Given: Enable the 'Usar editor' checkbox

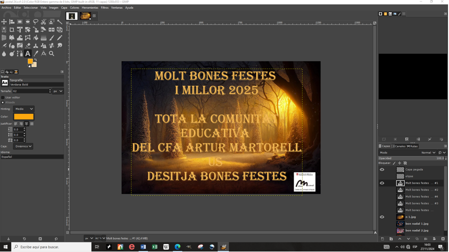Looking at the screenshot, I should (2, 98).
